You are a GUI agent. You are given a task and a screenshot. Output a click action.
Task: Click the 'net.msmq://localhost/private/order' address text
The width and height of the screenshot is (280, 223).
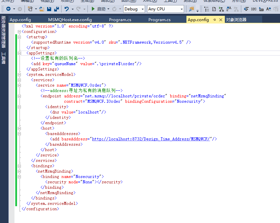125,96
